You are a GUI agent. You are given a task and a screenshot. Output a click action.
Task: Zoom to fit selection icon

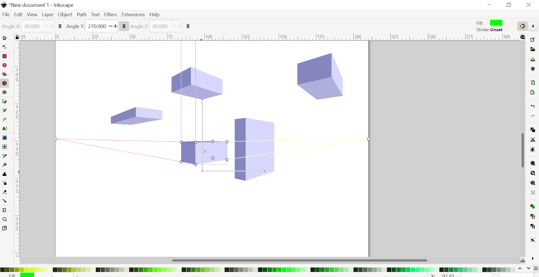(533, 163)
